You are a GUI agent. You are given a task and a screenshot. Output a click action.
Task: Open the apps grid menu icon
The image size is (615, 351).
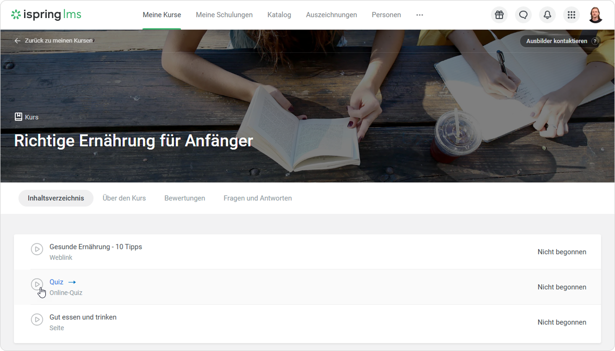tap(572, 15)
